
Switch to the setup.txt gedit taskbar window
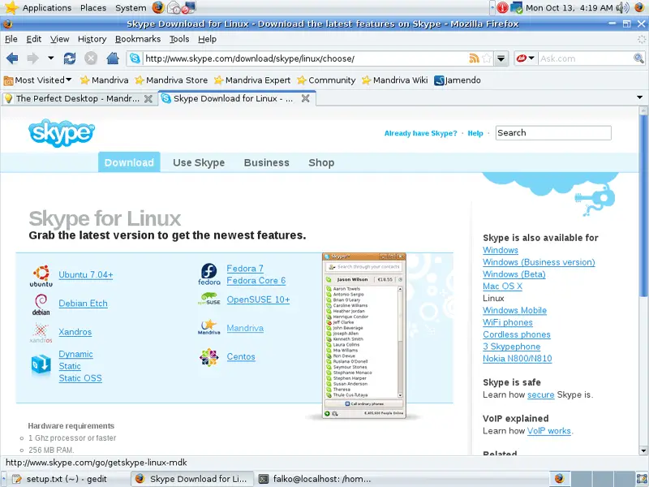click(x=66, y=479)
